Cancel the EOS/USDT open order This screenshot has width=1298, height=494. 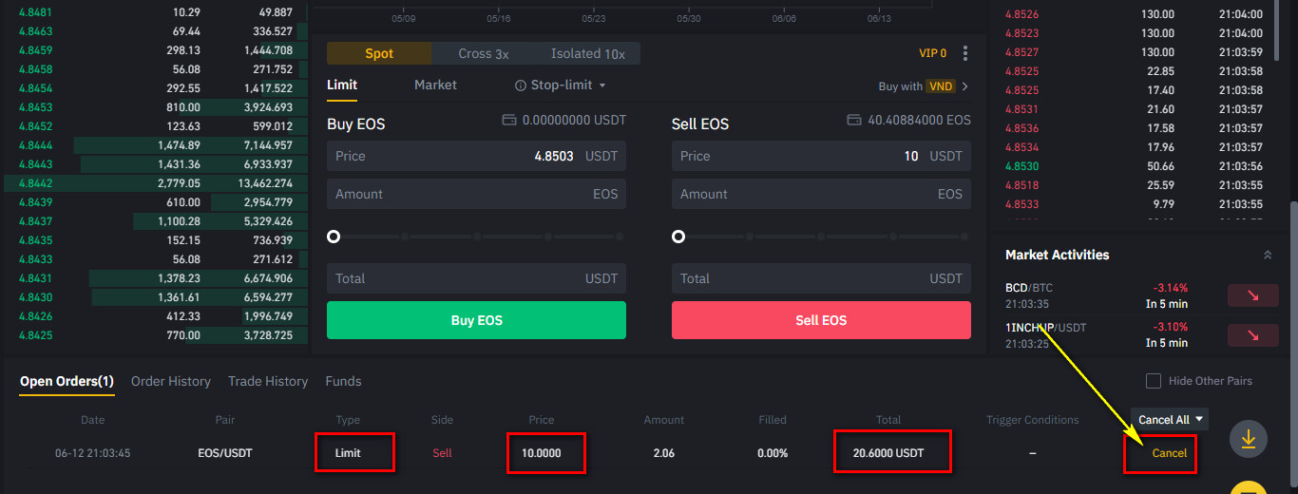coord(1169,453)
